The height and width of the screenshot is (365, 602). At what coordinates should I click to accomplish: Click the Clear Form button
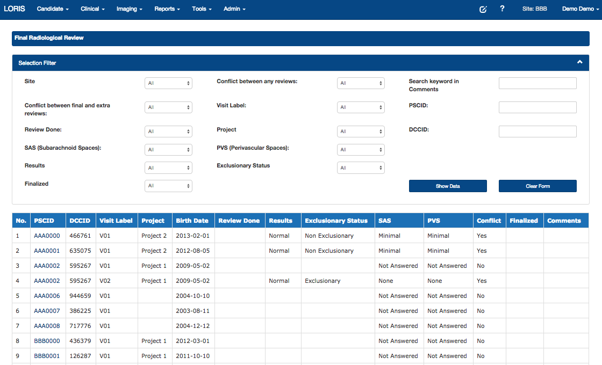tap(537, 186)
